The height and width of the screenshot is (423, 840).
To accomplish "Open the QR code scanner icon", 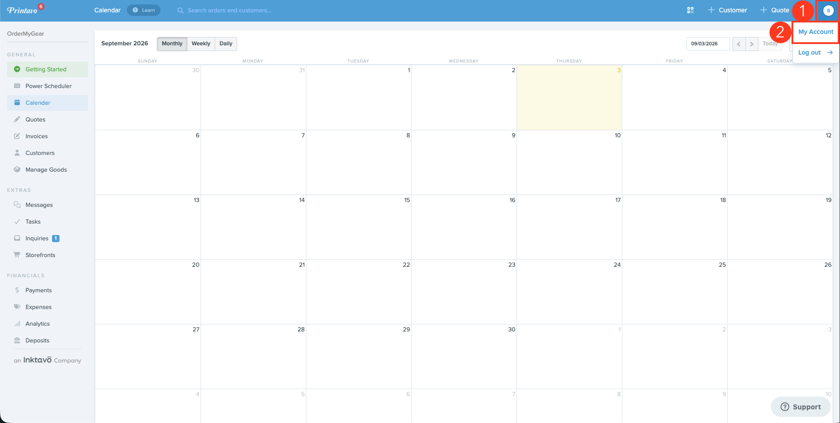I will [x=690, y=10].
